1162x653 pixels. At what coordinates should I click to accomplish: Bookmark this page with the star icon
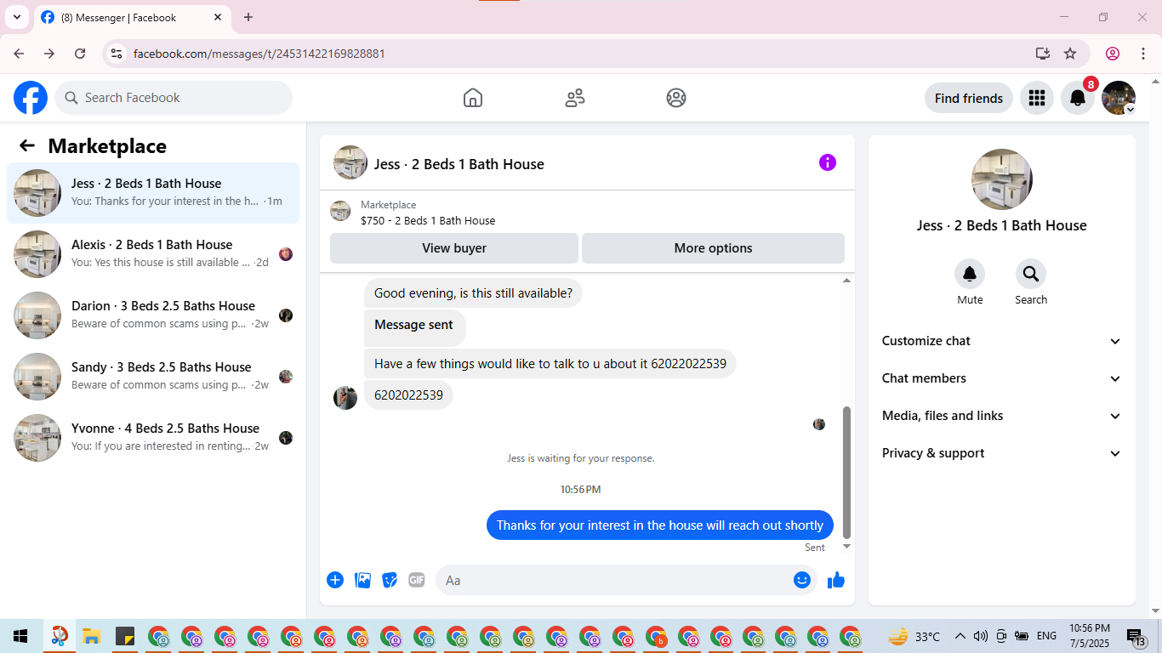[1070, 54]
